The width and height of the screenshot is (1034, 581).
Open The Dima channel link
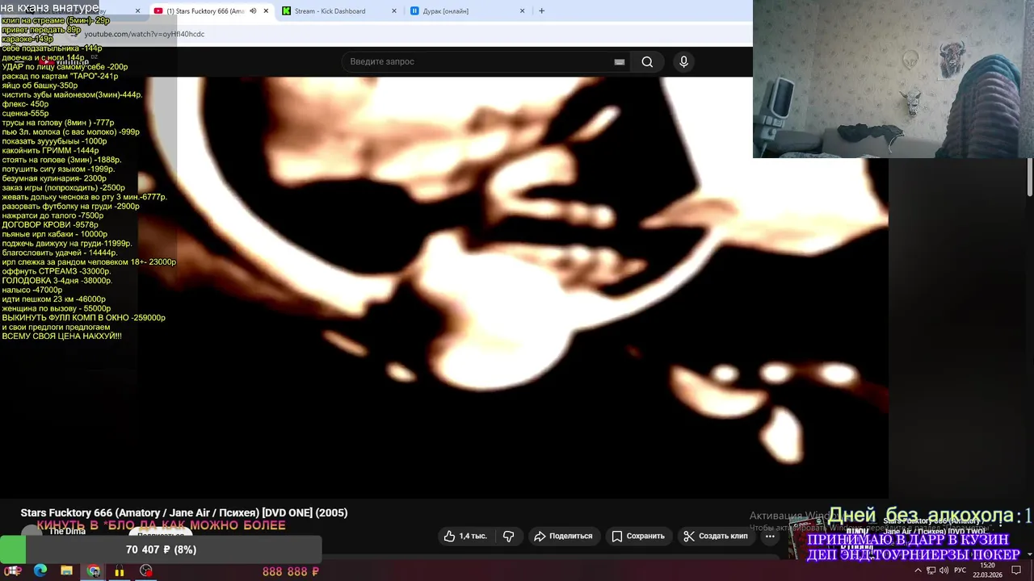[x=67, y=531]
